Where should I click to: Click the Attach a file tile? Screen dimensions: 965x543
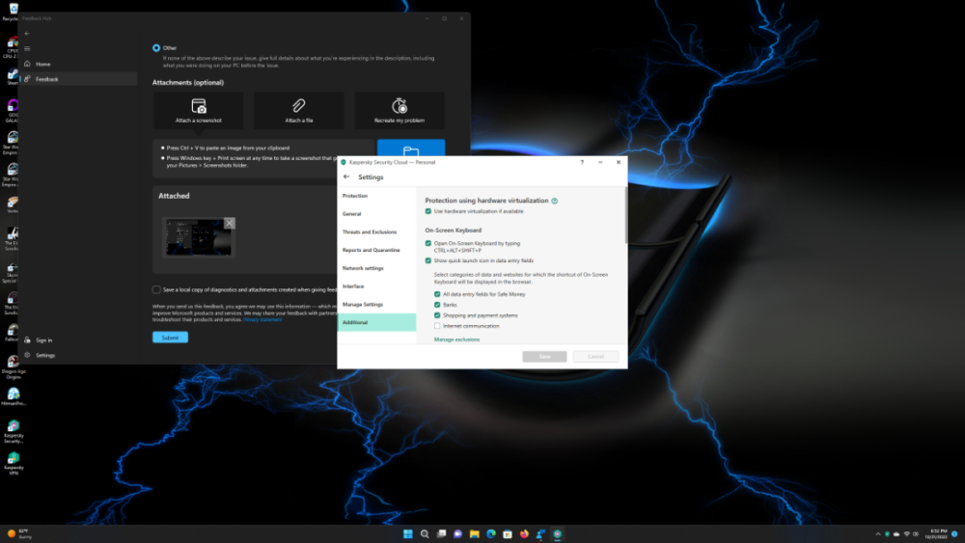pyautogui.click(x=298, y=111)
